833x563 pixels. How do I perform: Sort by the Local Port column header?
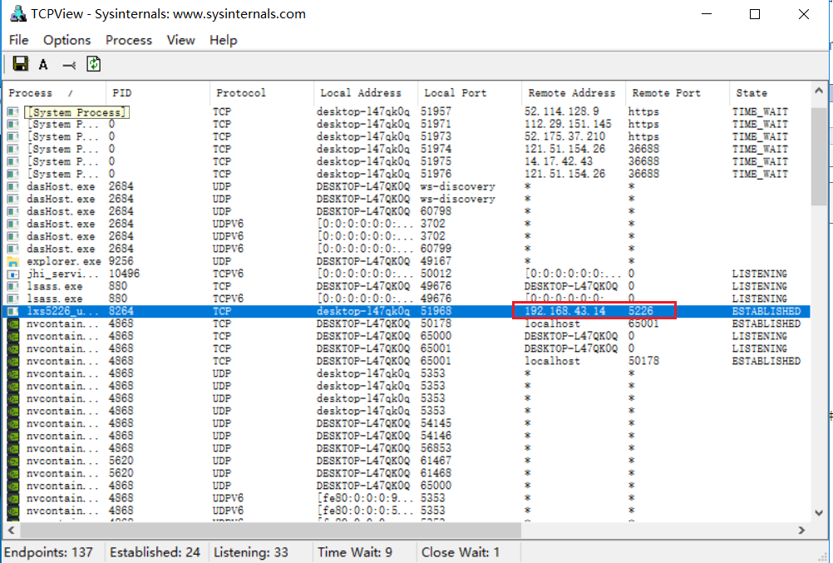(x=470, y=93)
